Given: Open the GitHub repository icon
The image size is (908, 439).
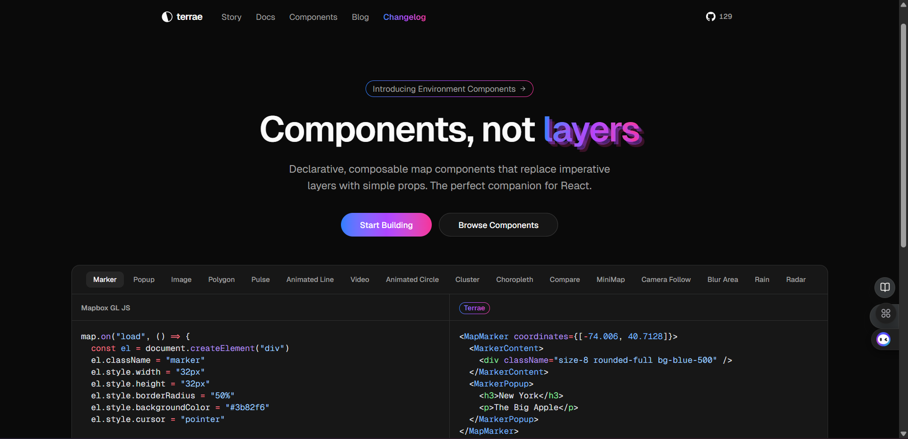Looking at the screenshot, I should (x=710, y=17).
